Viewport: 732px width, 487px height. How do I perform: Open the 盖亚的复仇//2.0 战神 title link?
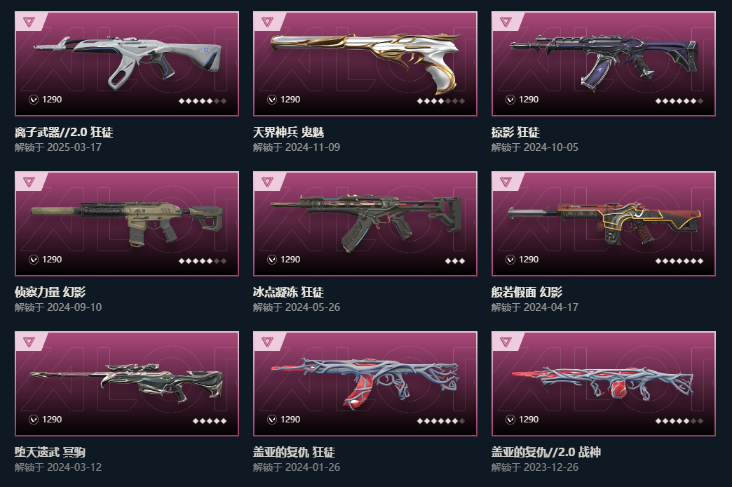point(545,452)
